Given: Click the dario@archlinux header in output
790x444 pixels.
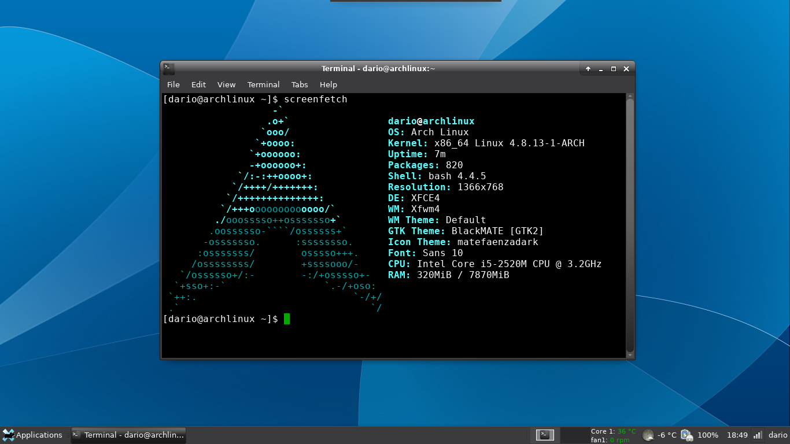Looking at the screenshot, I should (x=431, y=121).
